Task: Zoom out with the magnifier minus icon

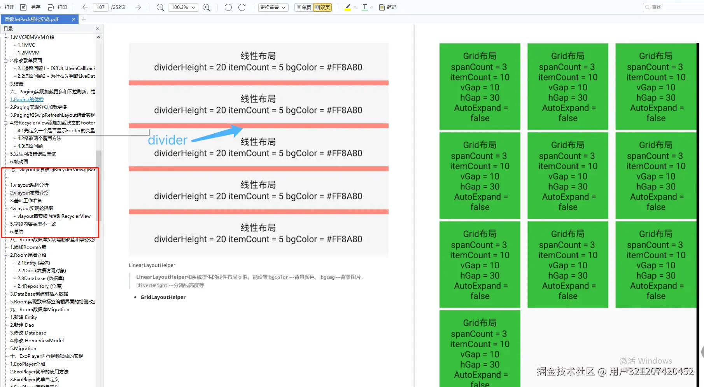Action: [x=160, y=7]
